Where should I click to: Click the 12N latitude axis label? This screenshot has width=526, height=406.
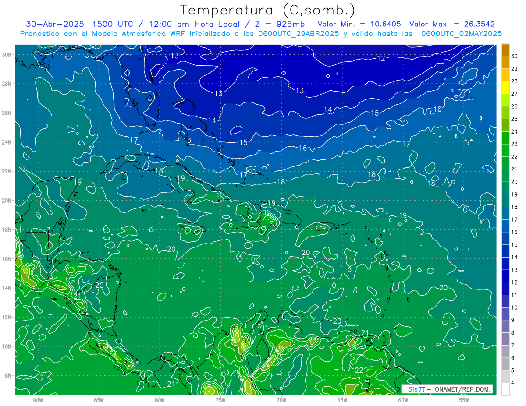(x=7, y=317)
